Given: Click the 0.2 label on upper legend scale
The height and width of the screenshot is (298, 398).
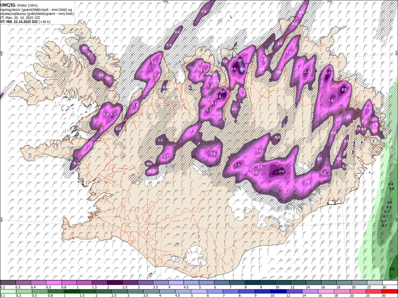Looking at the screenshot, I should click(2, 287).
